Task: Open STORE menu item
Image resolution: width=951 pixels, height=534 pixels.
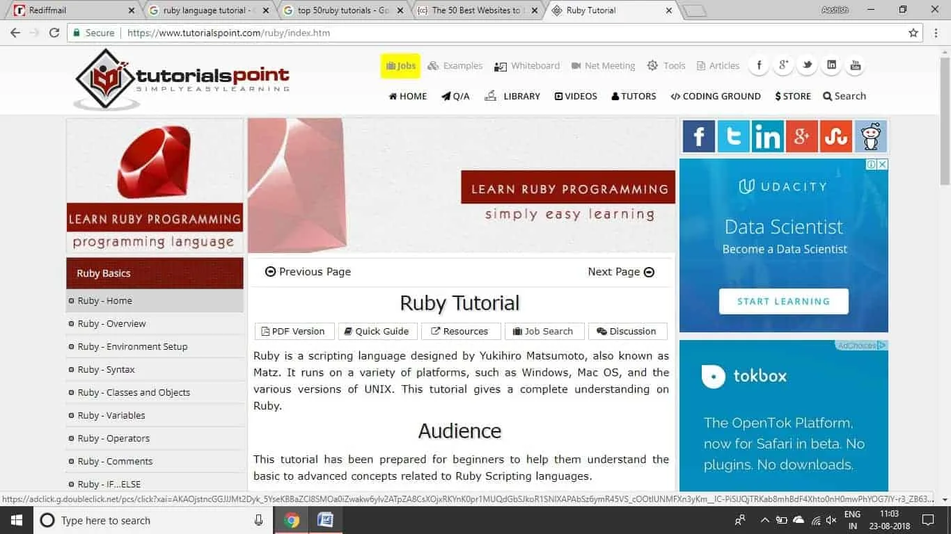Action: point(793,97)
